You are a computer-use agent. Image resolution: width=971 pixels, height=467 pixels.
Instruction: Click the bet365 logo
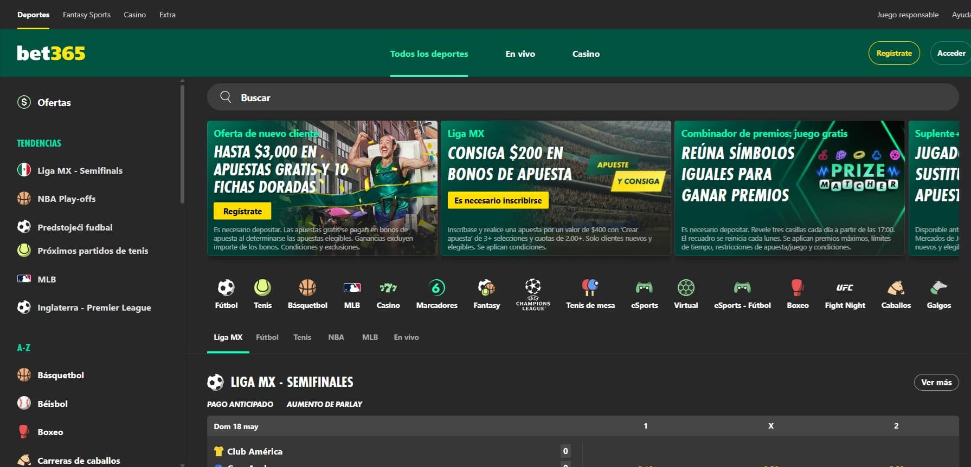pos(51,53)
